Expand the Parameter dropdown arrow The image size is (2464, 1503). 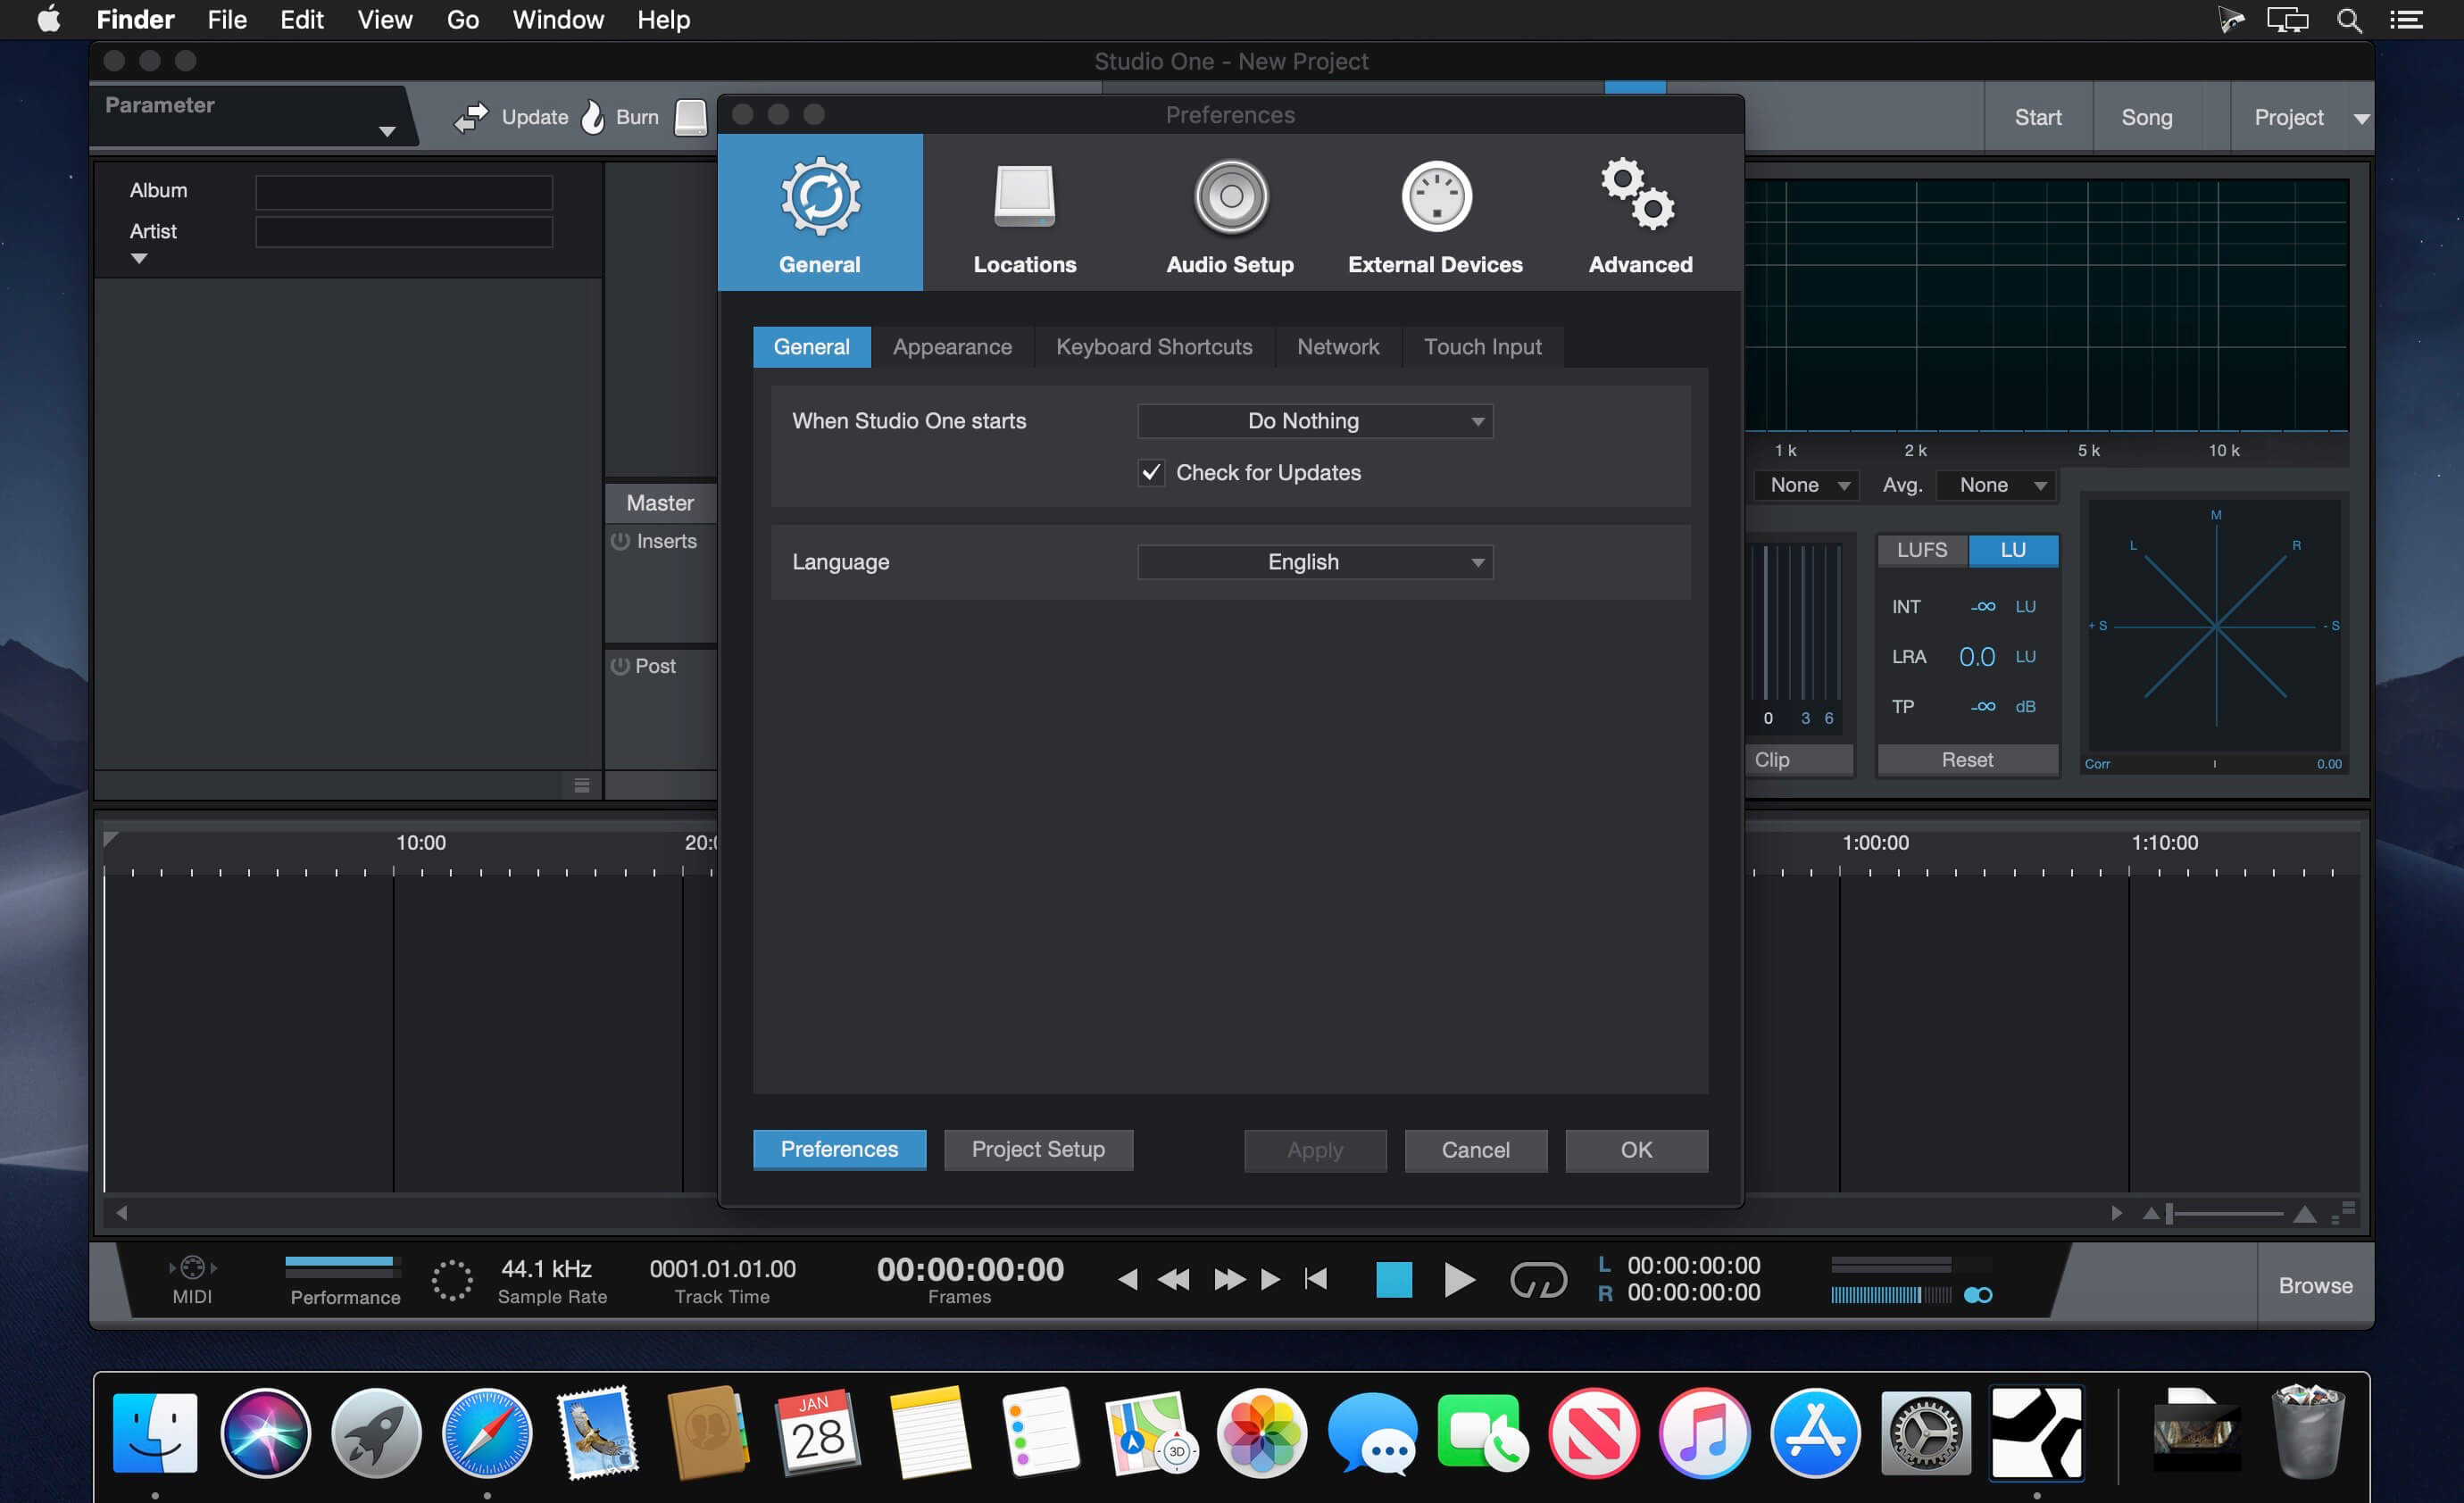387,131
